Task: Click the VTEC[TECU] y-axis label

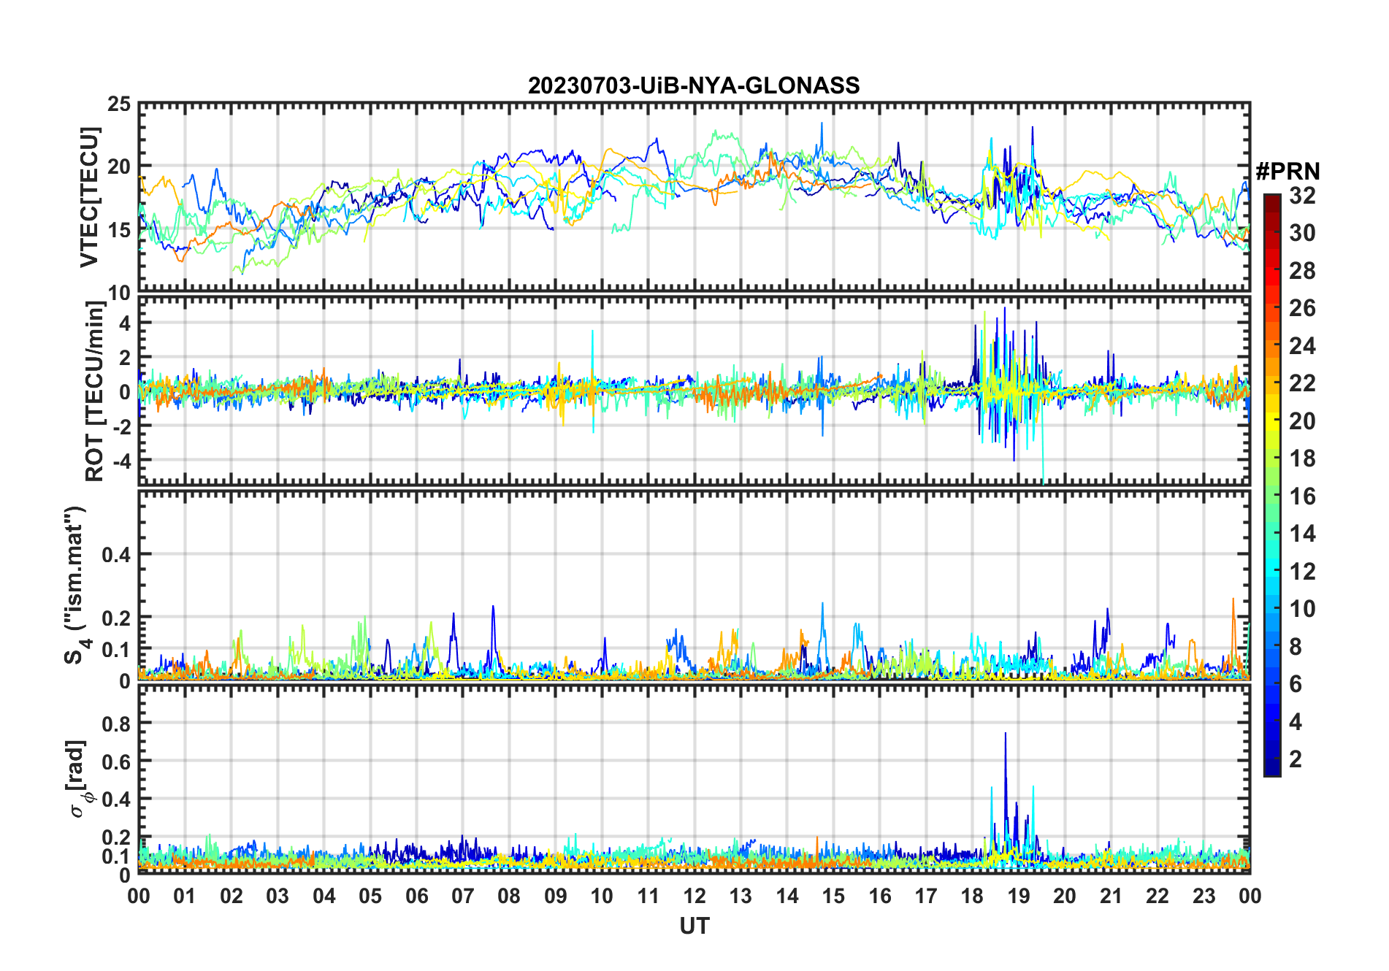Action: [89, 198]
